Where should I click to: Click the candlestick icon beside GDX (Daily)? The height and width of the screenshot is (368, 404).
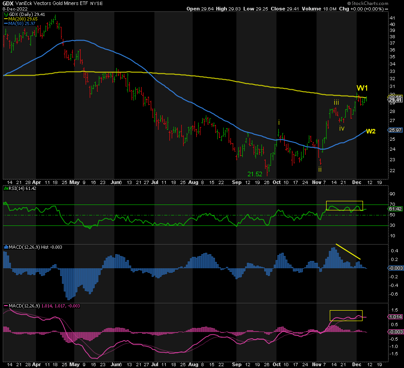6,15
